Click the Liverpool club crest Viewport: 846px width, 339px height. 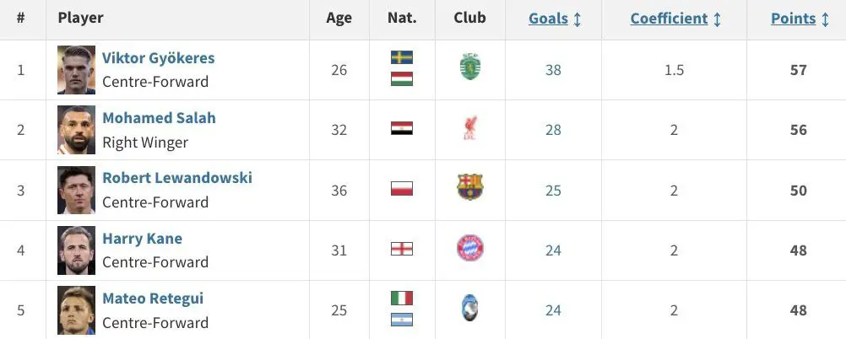tap(470, 127)
